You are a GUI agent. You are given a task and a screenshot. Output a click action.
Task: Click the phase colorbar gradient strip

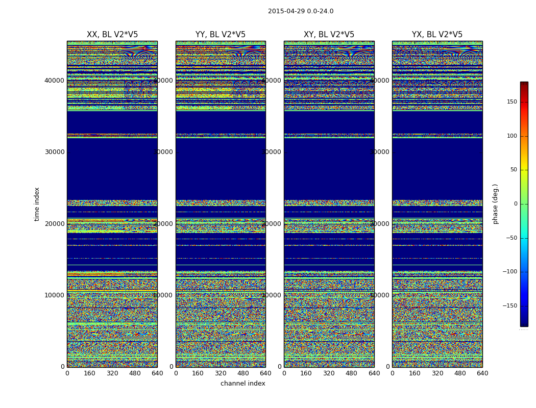(524, 204)
